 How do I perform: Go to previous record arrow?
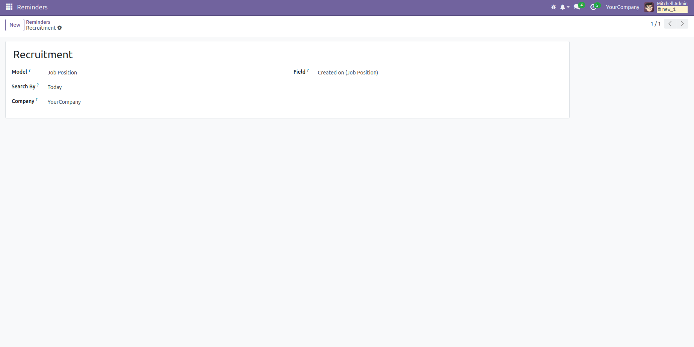pos(670,24)
